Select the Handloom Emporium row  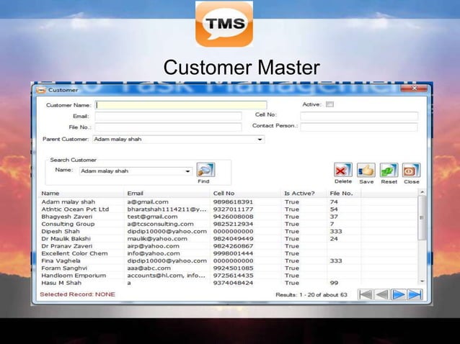click(x=228, y=276)
